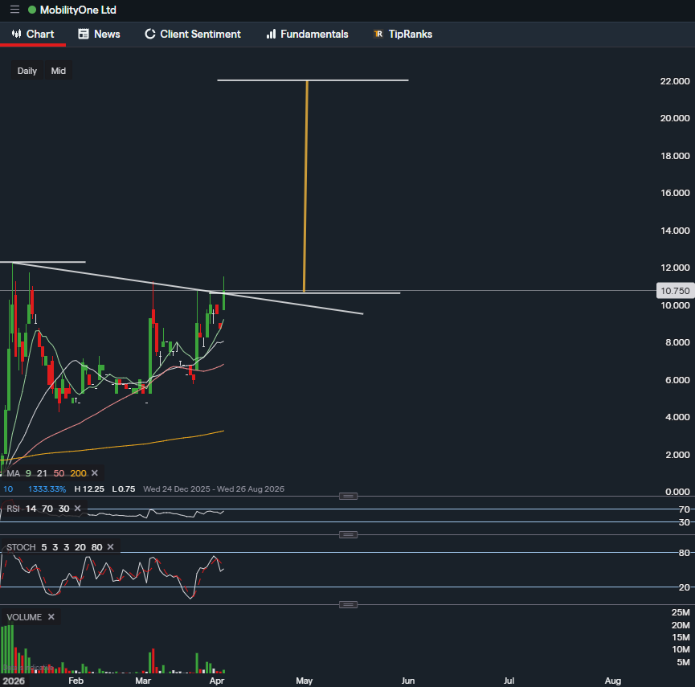Open RSI indicator settings label

click(x=14, y=509)
